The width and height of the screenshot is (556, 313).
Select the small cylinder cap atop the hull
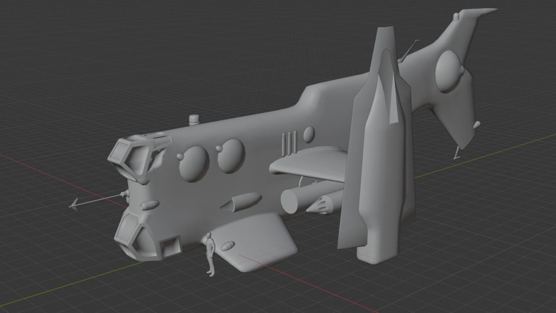194,120
